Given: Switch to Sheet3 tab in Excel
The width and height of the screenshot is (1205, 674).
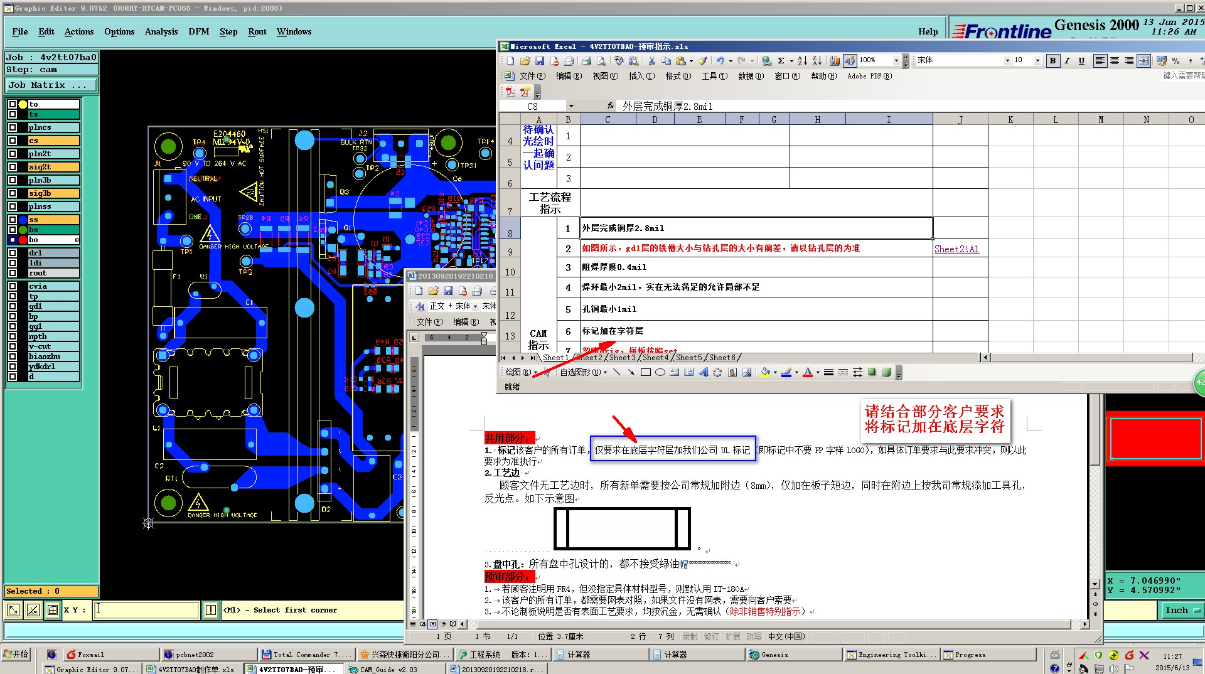Looking at the screenshot, I should pyautogui.click(x=623, y=358).
